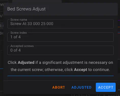Select the Accepted screws field

[x=60, y=50]
